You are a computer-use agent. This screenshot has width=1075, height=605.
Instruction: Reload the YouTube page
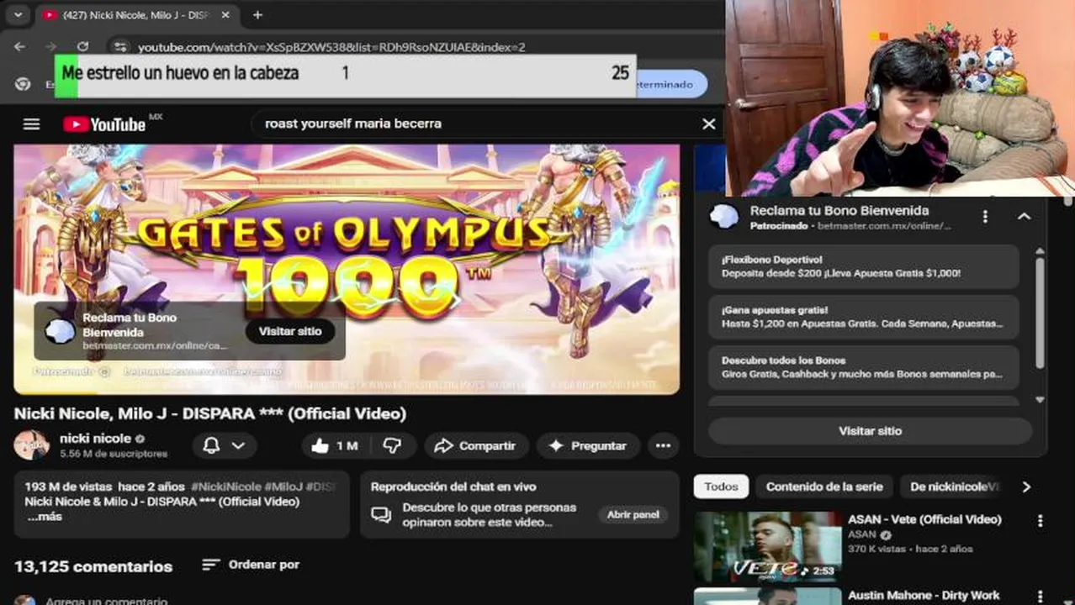82,47
